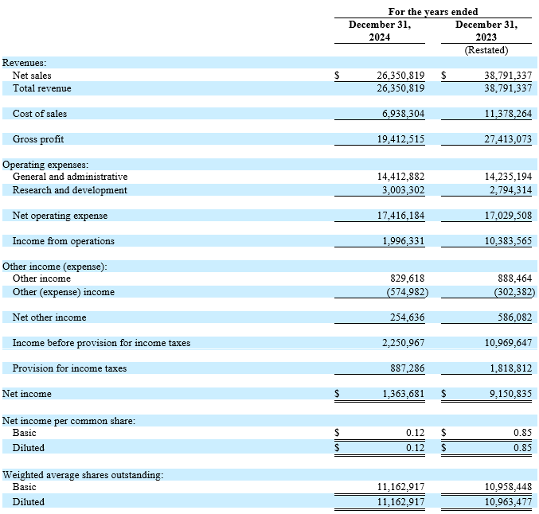Screen dimensions: 539x514
Task: Click the Net income 2023 value 9,150,835
Action: coord(510,393)
